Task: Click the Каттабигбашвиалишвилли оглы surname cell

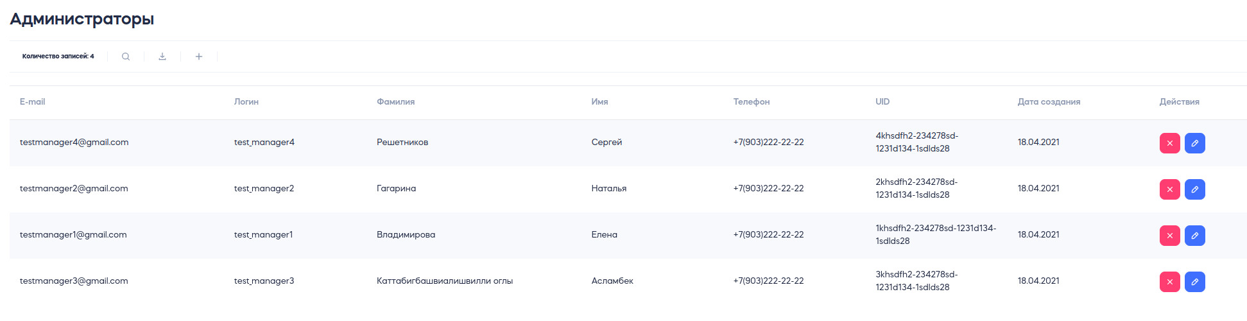Action: tap(445, 281)
